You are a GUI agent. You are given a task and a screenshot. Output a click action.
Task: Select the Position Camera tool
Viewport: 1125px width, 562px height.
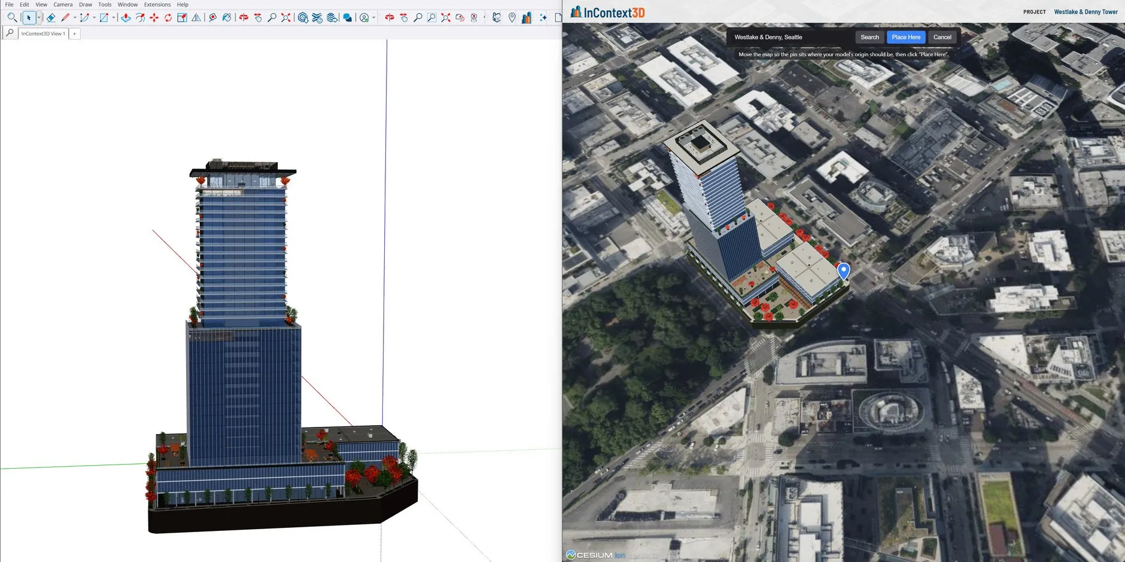point(474,18)
